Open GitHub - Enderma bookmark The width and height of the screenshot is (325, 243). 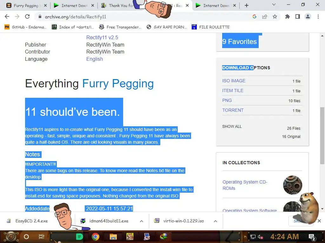click(25, 27)
